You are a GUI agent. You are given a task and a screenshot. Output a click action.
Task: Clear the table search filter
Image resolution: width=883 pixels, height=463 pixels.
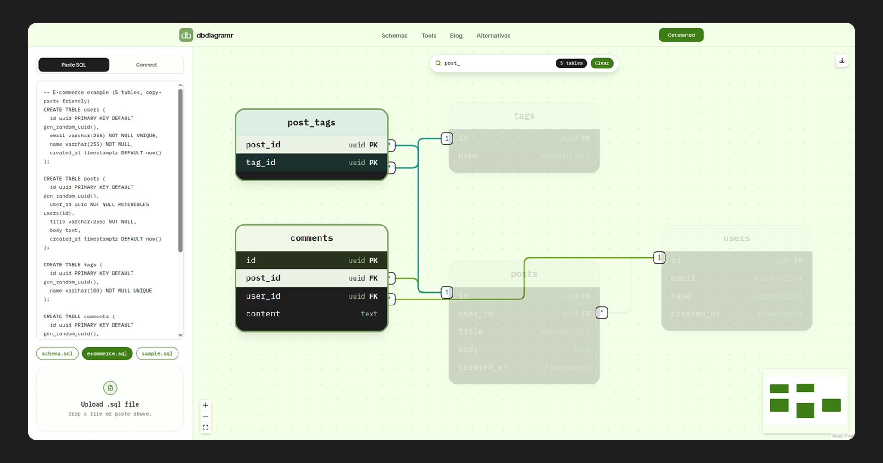(602, 63)
